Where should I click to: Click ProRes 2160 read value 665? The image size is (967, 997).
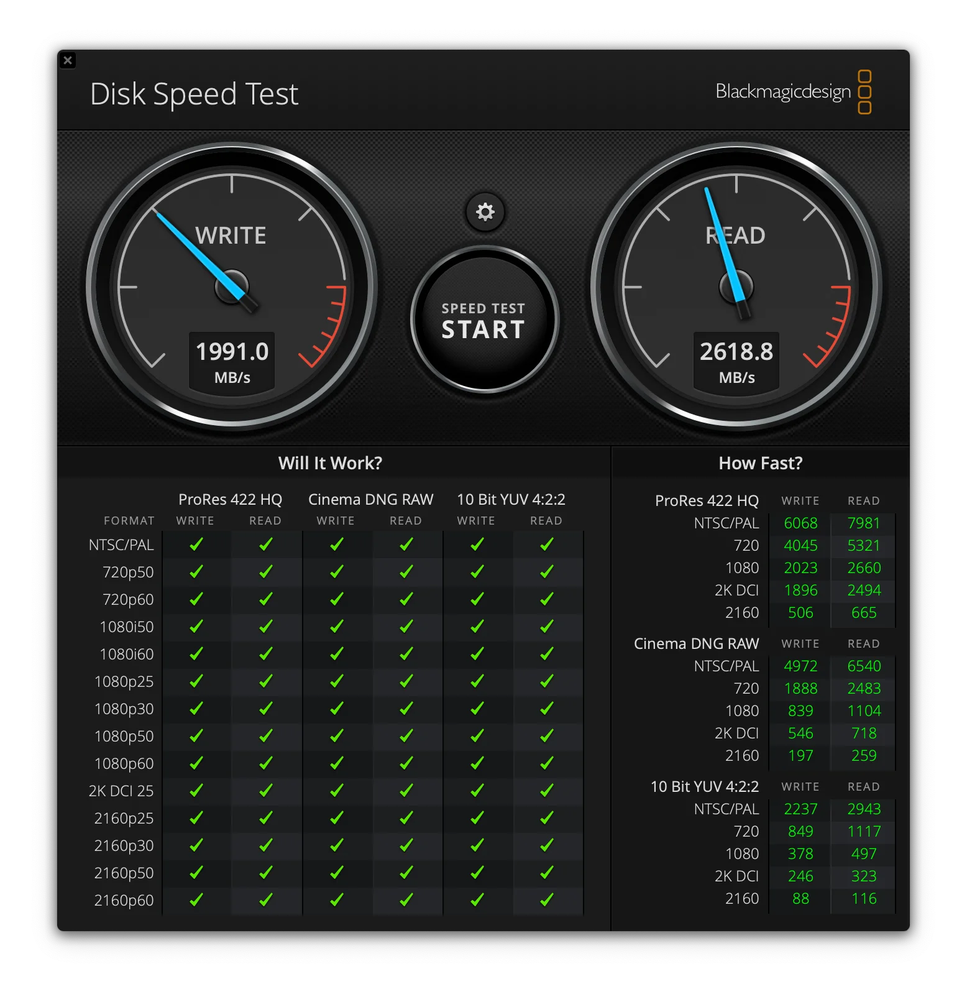(x=864, y=613)
